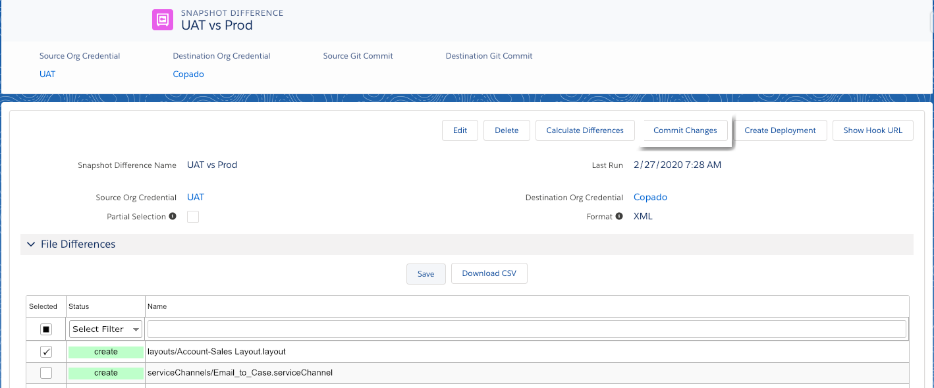The width and height of the screenshot is (934, 388).
Task: Open the Status Select Filter dropdown
Action: tap(105, 329)
